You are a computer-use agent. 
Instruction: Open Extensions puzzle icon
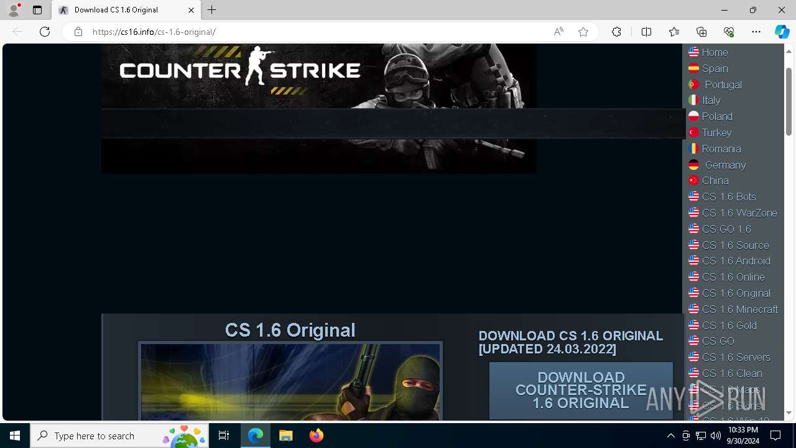pyautogui.click(x=616, y=32)
